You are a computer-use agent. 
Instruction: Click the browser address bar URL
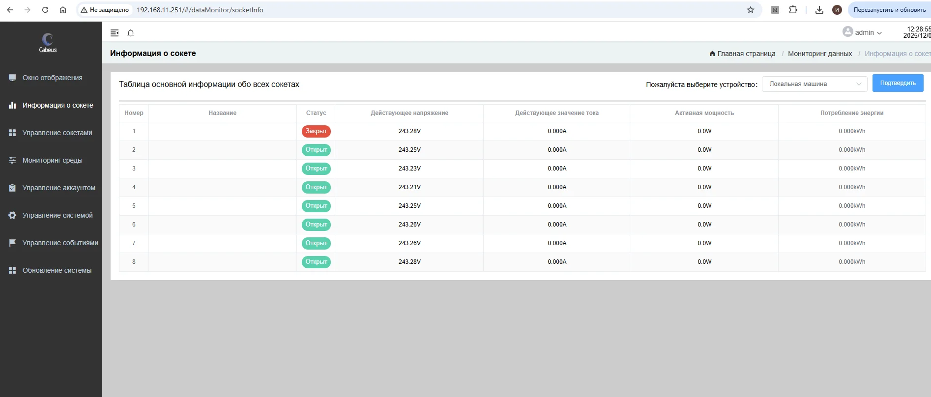(x=200, y=10)
